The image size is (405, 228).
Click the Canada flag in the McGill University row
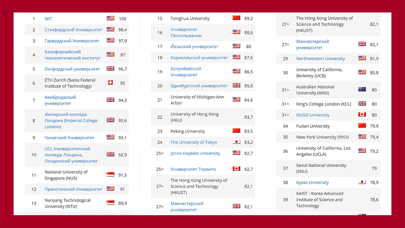coord(362,114)
